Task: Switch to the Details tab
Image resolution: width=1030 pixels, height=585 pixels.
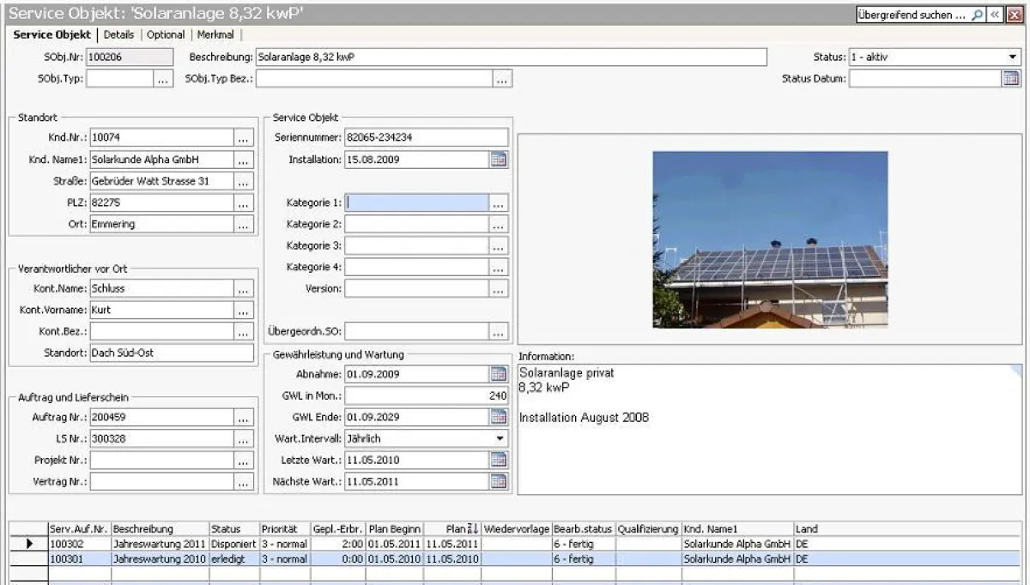Action: (x=118, y=34)
